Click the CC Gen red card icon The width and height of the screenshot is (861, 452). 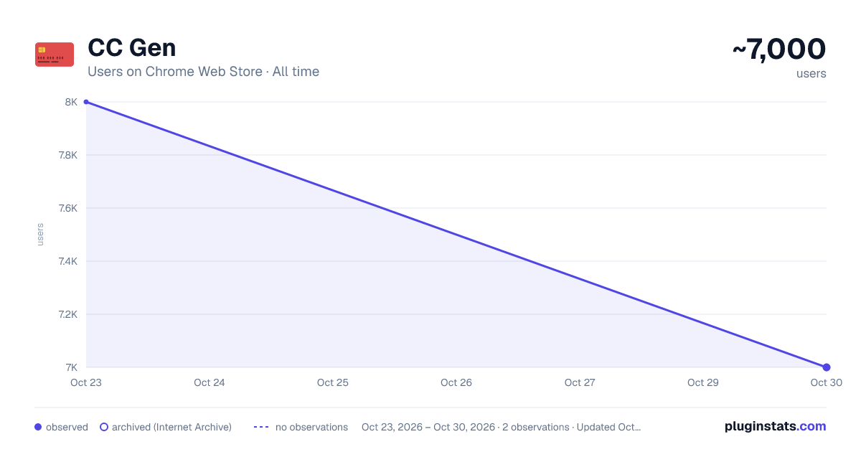55,55
